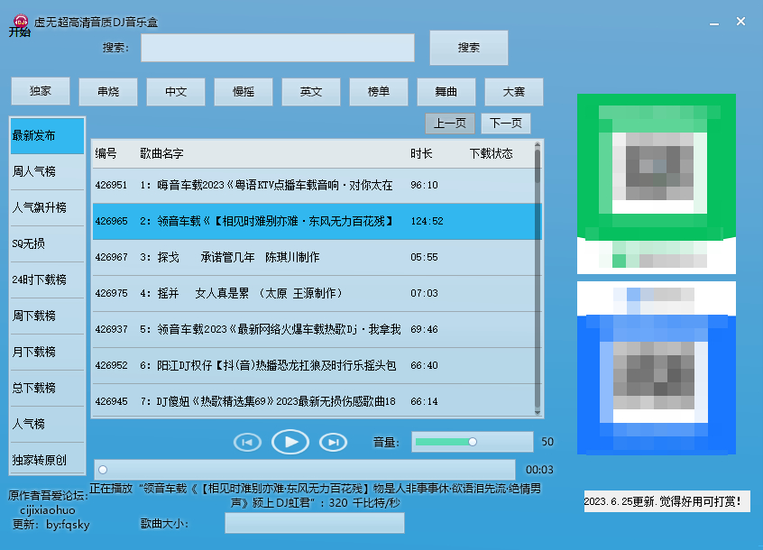Select 人气飙升榜 in the sidebar
Image resolution: width=763 pixels, height=550 pixels.
[47, 207]
